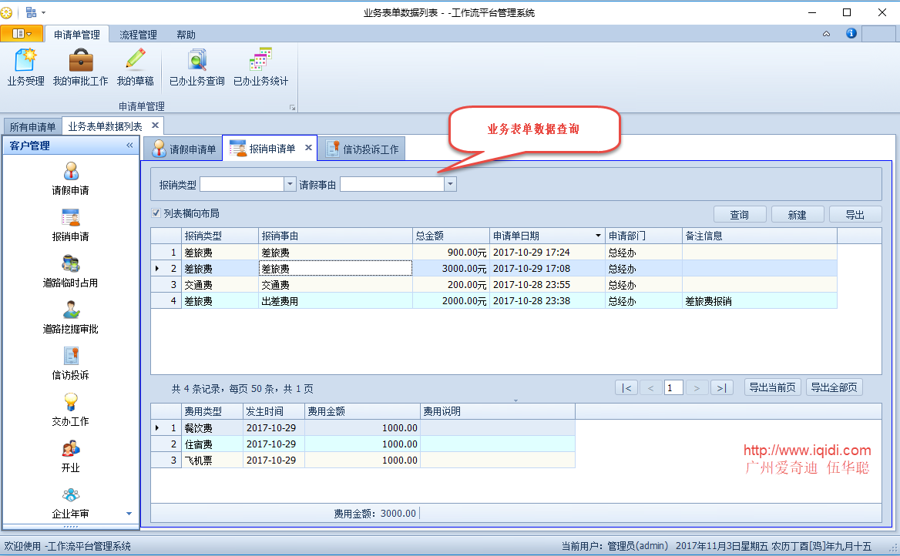Expand more sidebar items via bottom arrow
Image resolution: width=900 pixels, height=556 pixels.
129,514
